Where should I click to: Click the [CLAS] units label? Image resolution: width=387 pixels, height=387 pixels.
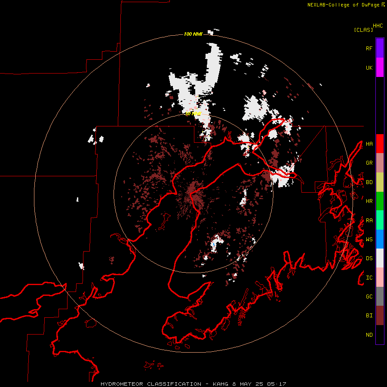tap(363, 30)
